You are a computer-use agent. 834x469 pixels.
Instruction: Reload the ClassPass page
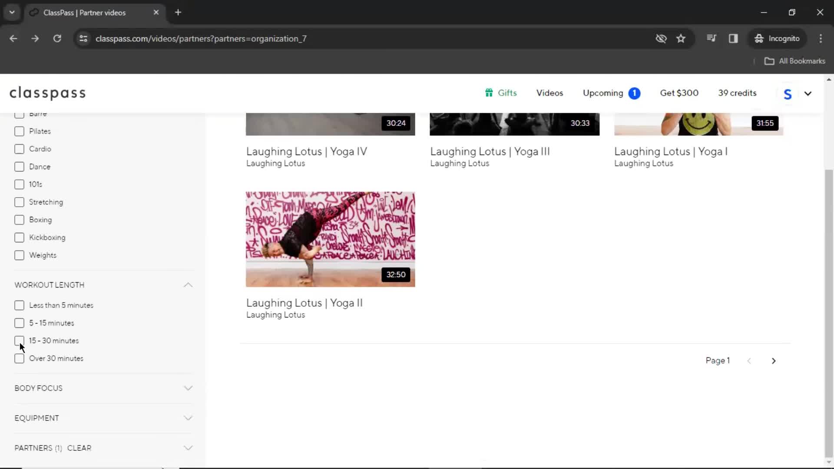pos(57,39)
